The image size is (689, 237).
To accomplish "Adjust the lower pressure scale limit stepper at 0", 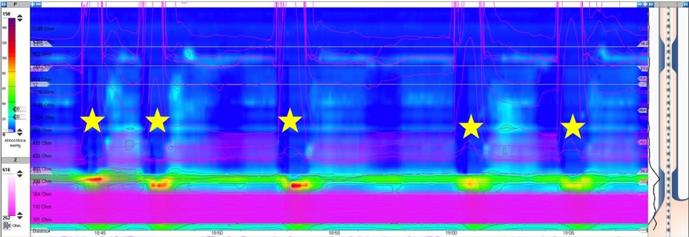I will [x=20, y=132].
